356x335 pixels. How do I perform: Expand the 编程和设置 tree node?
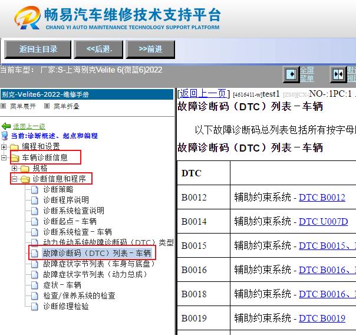point(4,147)
